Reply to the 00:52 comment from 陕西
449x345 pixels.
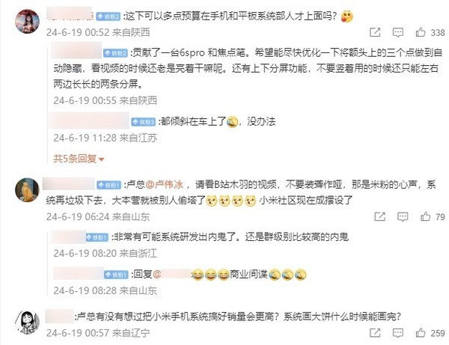(x=398, y=32)
